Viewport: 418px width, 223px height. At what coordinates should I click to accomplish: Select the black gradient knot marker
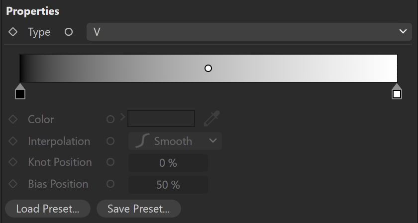pyautogui.click(x=20, y=91)
